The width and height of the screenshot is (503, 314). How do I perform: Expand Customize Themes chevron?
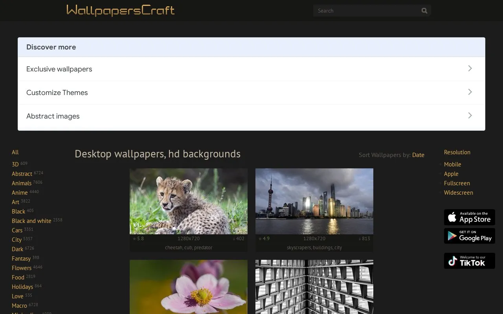click(470, 92)
